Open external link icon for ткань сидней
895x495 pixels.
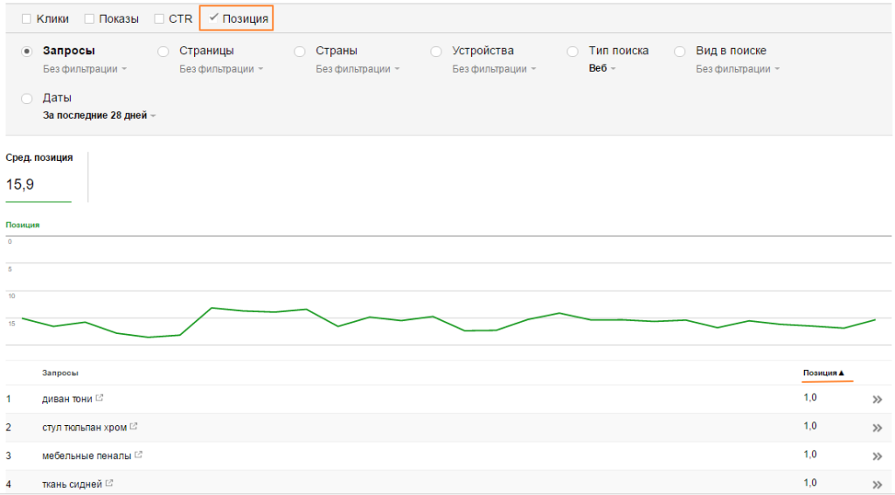click(x=109, y=483)
